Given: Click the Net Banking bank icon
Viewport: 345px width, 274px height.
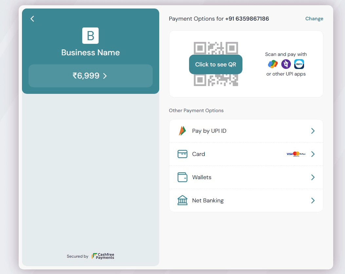Looking at the screenshot, I should [182, 200].
